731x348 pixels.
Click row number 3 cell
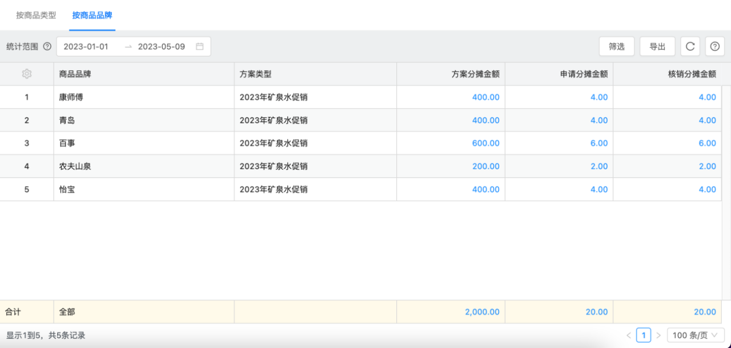pyautogui.click(x=27, y=143)
